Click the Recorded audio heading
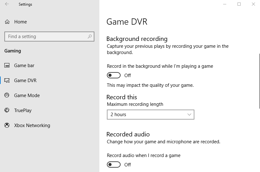260x172 pixels. [128, 134]
